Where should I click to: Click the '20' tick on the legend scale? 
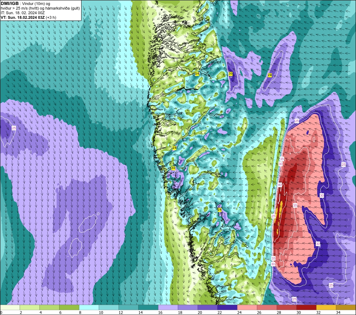click(200, 313)
